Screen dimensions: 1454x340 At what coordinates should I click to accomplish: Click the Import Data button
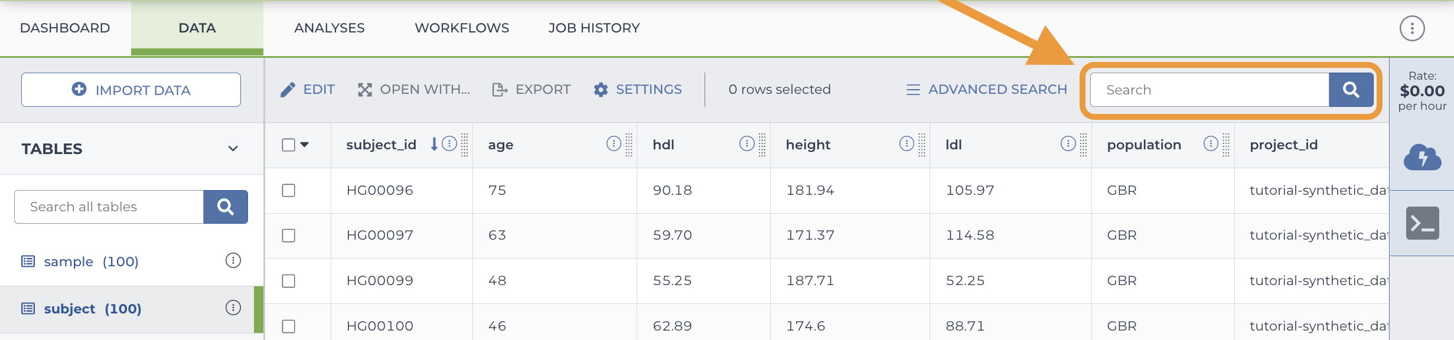[x=131, y=90]
